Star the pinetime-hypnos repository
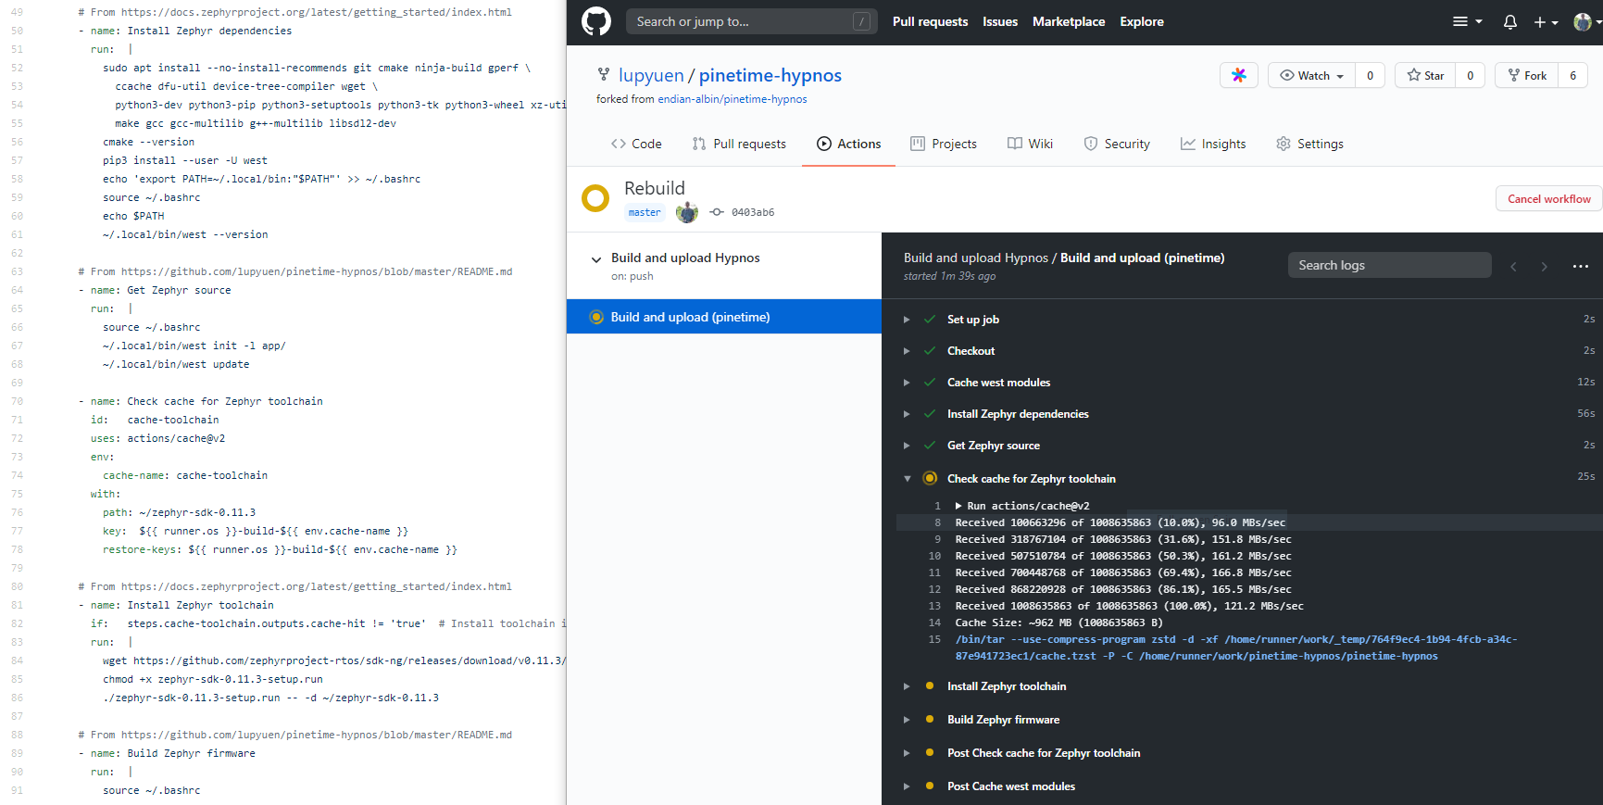This screenshot has height=805, width=1603. point(1425,75)
